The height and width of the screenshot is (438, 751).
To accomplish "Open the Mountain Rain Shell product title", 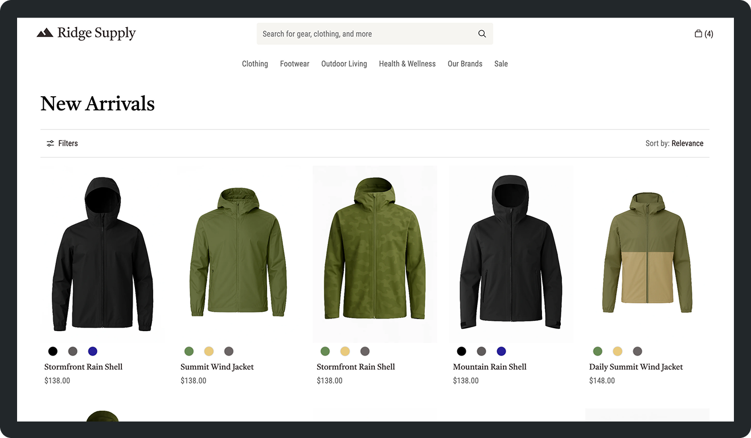I will coord(490,367).
